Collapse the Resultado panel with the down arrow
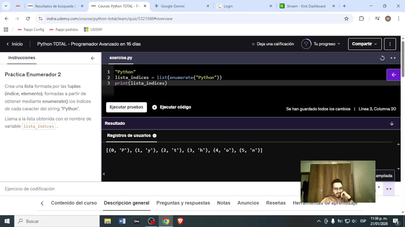Screen dimensions: 405x227 coord(392,124)
